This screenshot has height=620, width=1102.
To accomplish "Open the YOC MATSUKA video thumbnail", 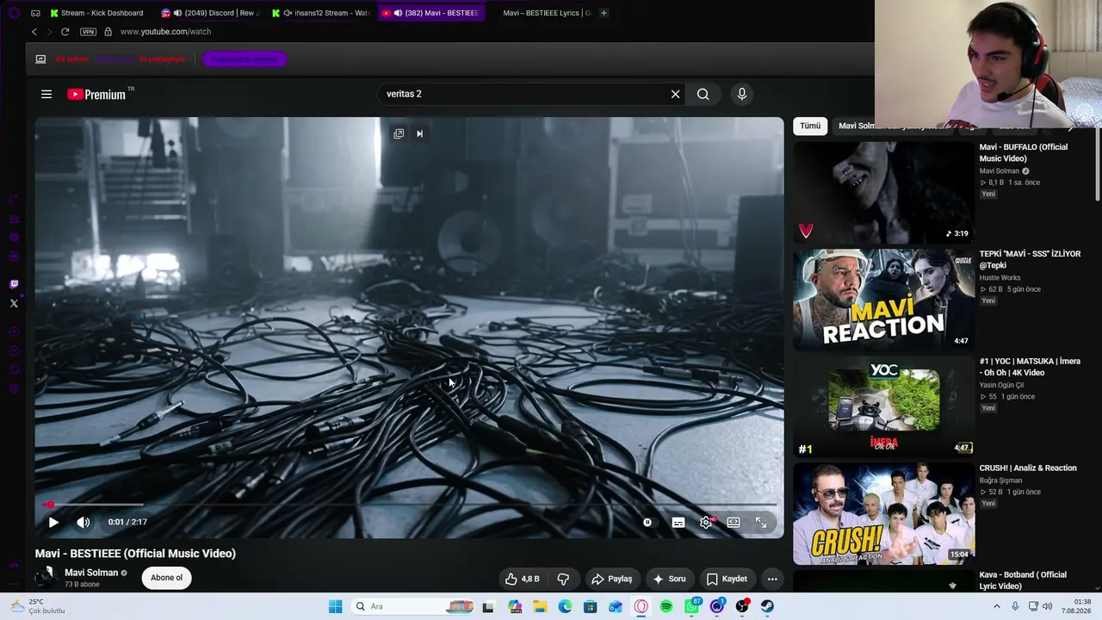I will (883, 406).
